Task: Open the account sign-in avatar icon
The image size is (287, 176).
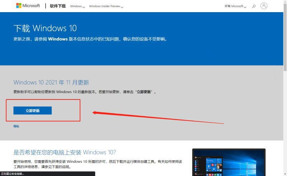Action: tap(264, 6)
